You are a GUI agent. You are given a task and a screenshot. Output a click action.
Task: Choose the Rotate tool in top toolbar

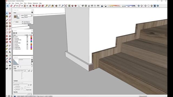[39, 6]
